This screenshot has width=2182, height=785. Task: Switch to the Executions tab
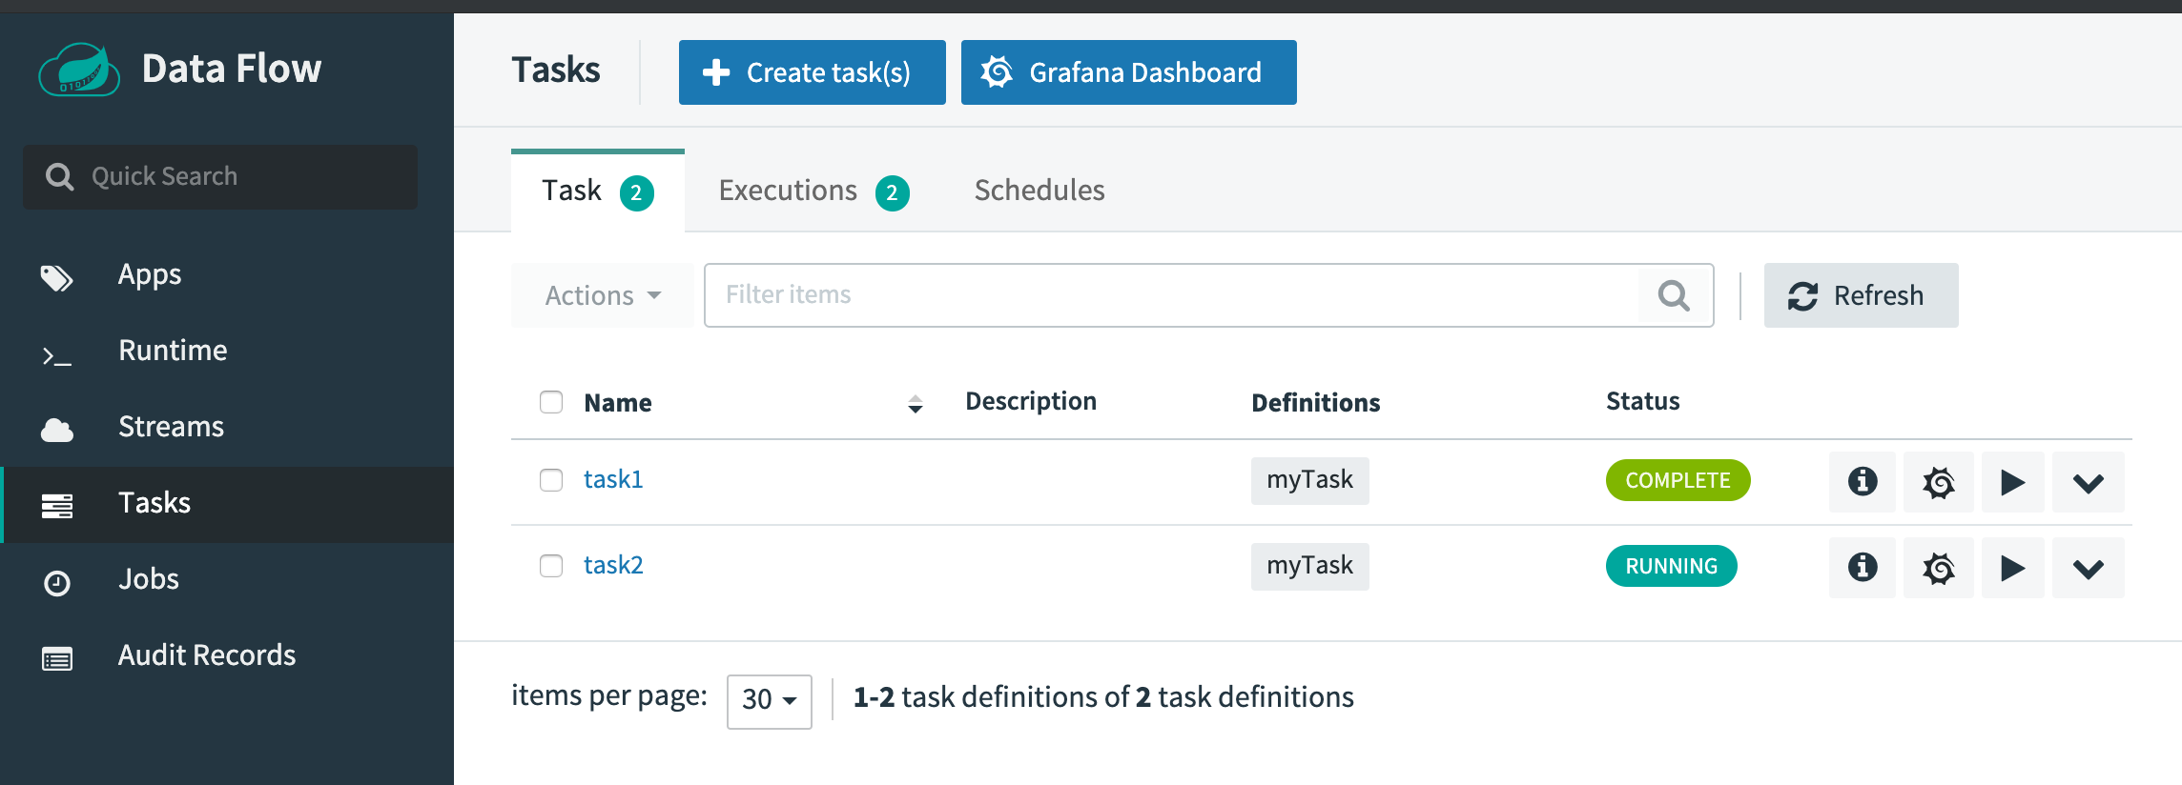pos(812,191)
